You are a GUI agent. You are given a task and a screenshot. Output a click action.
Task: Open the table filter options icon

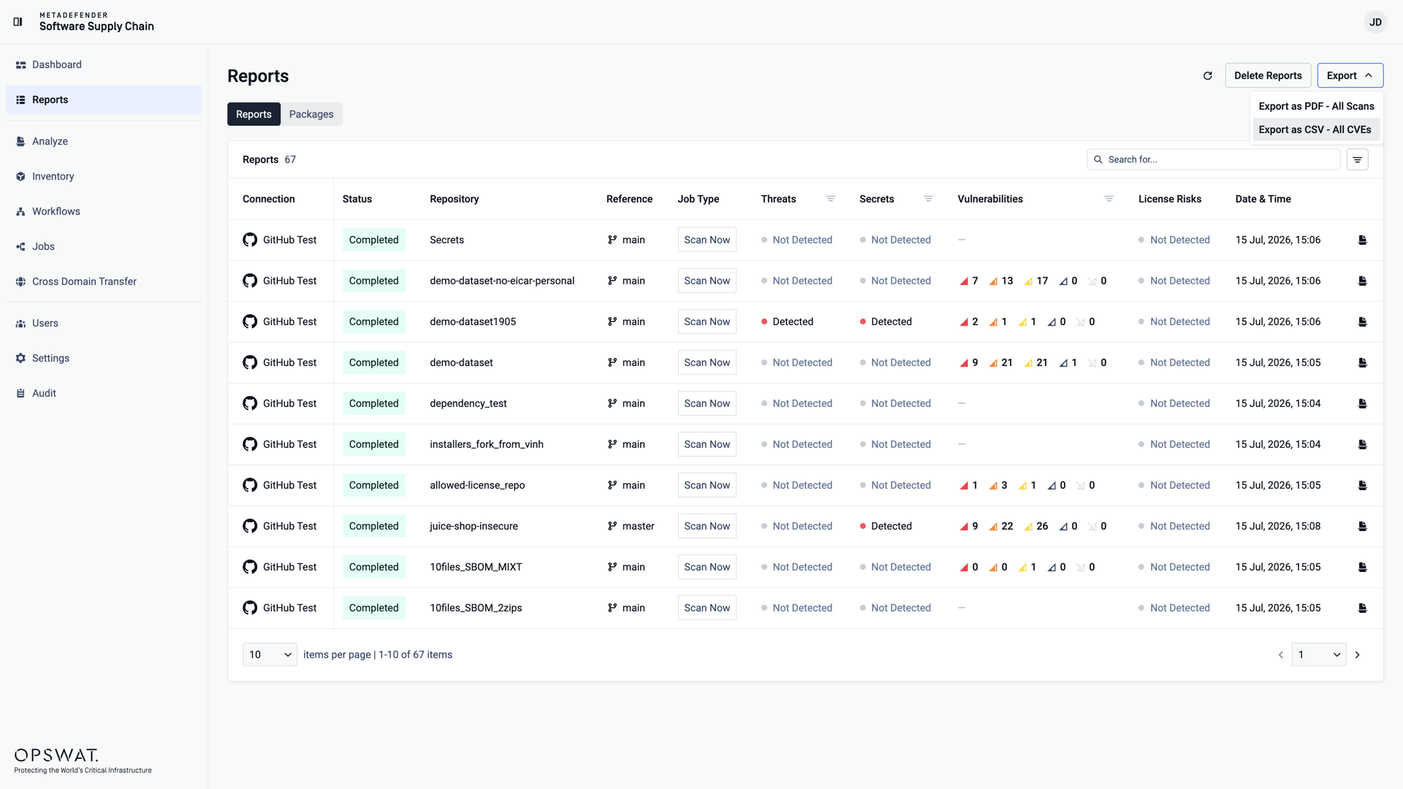point(1357,159)
